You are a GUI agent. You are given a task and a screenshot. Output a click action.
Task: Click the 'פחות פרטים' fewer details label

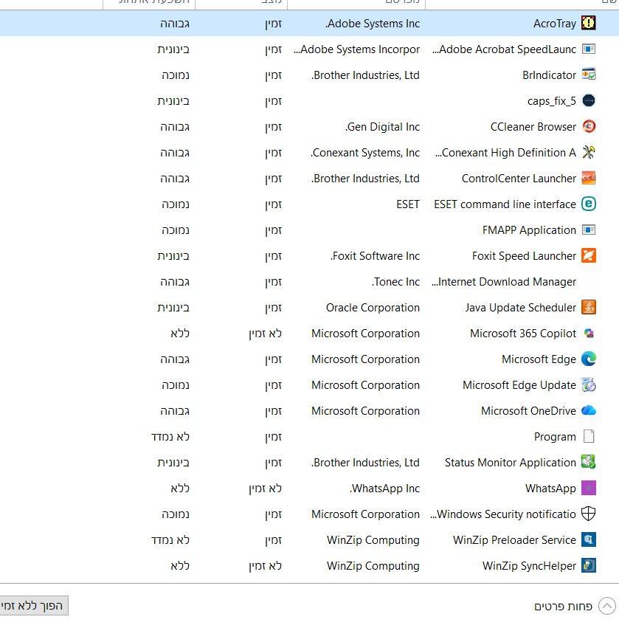click(563, 607)
